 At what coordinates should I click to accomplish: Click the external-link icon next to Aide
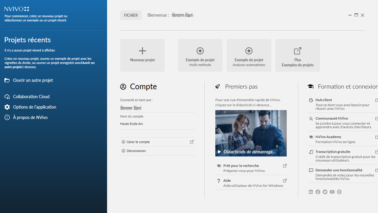tap(285, 181)
